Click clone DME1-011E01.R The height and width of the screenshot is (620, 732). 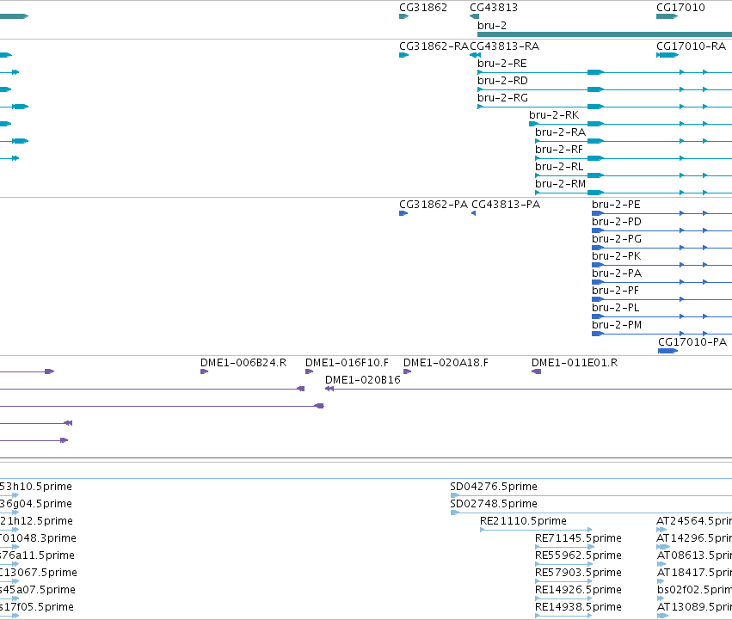point(575,363)
